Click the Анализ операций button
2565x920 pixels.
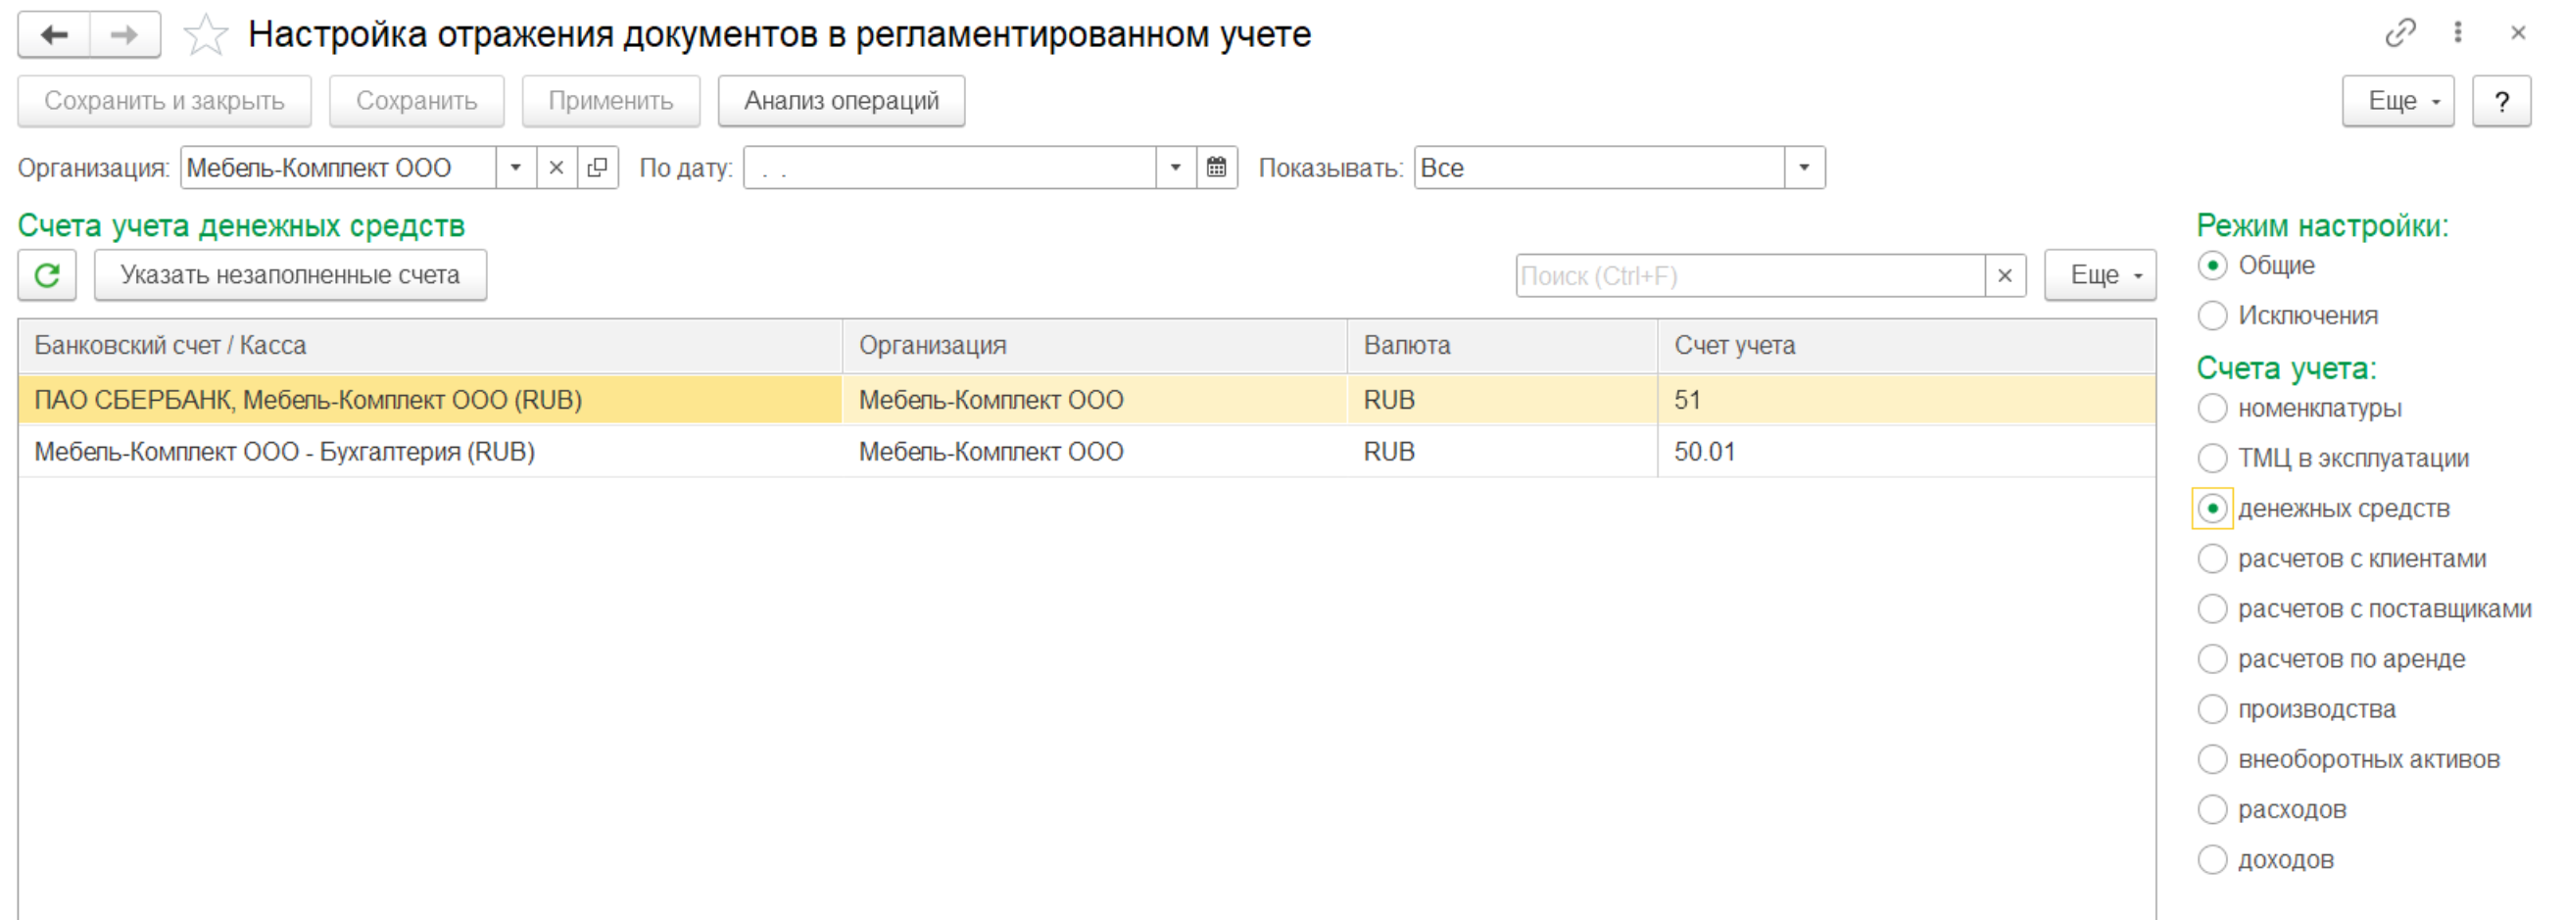(841, 101)
